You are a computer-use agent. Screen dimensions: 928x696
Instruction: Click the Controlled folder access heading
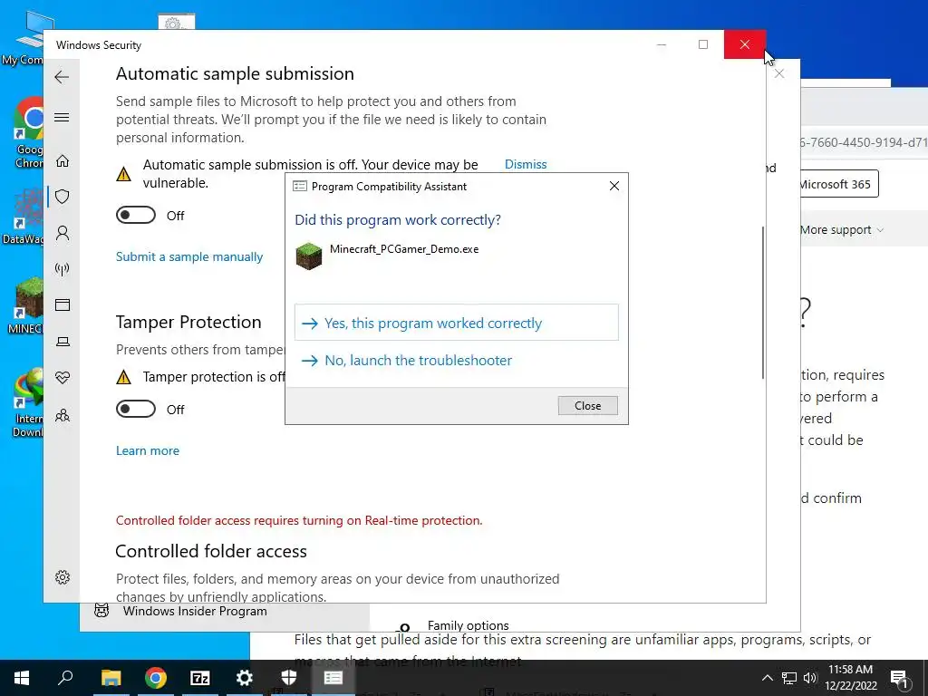click(x=211, y=551)
